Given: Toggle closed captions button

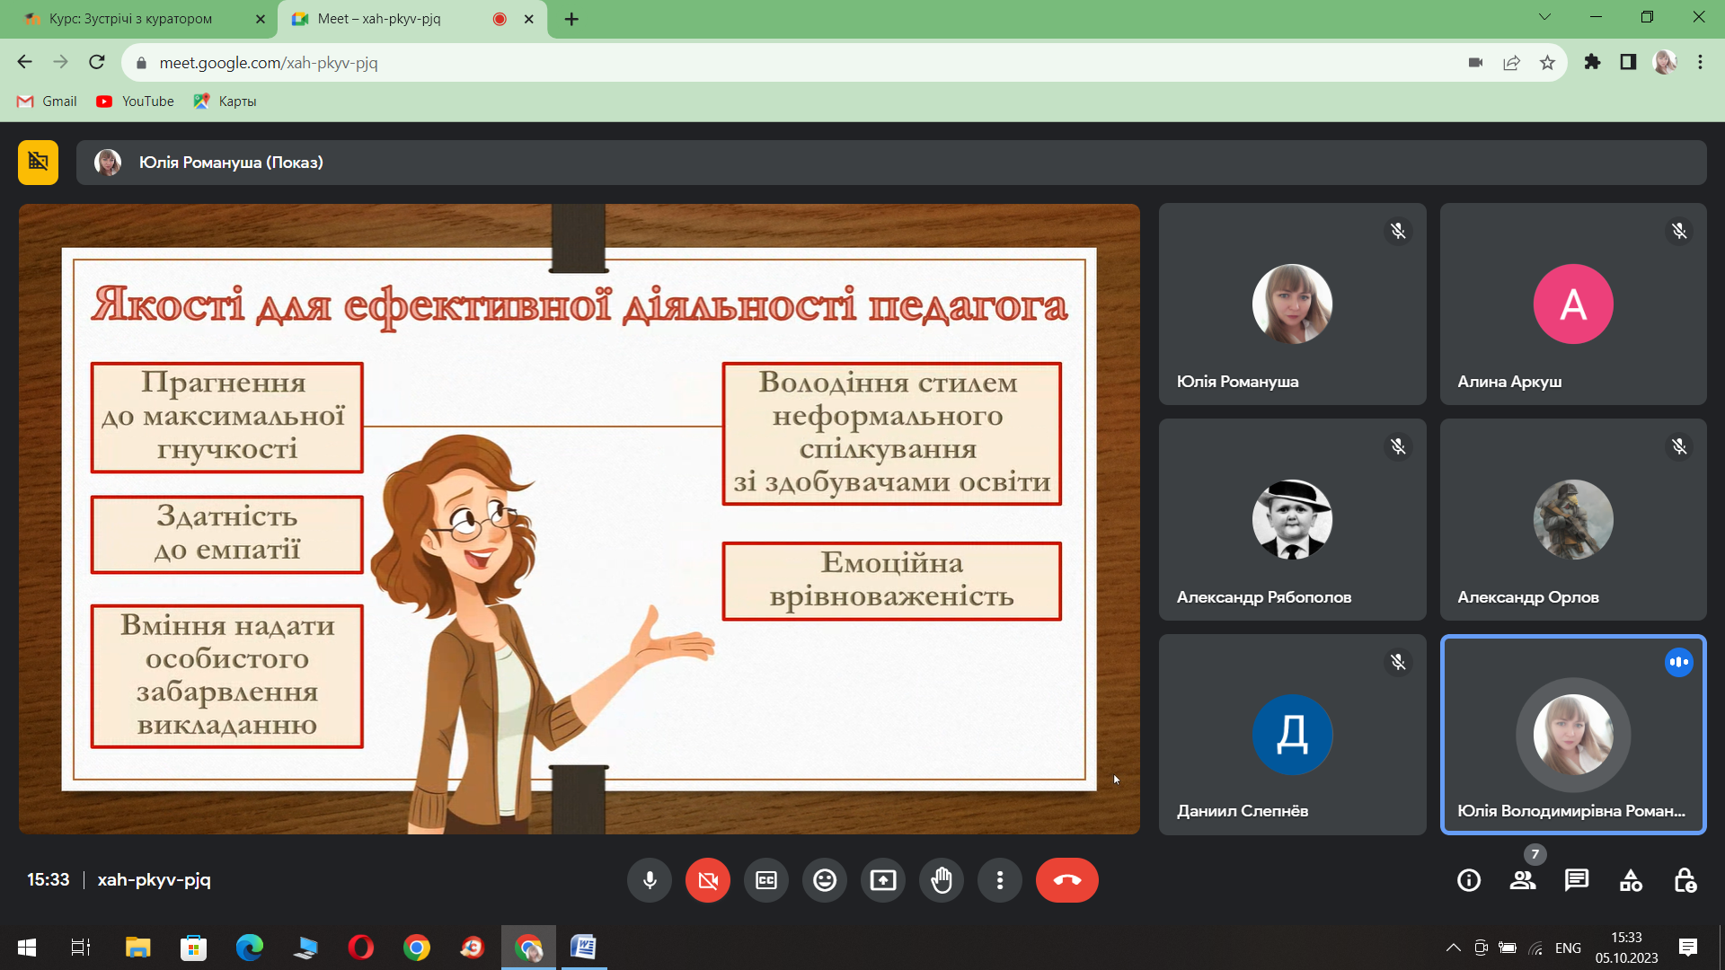Looking at the screenshot, I should [x=766, y=880].
